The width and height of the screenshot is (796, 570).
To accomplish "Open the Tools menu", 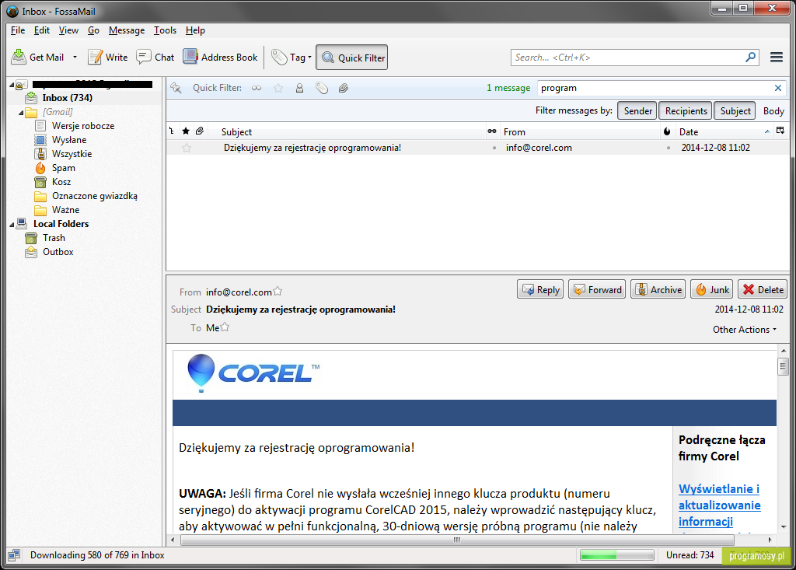I will point(165,30).
